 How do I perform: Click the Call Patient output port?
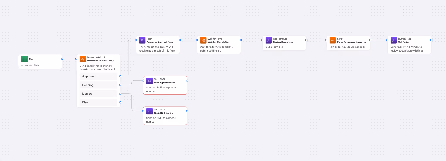tap(431, 40)
